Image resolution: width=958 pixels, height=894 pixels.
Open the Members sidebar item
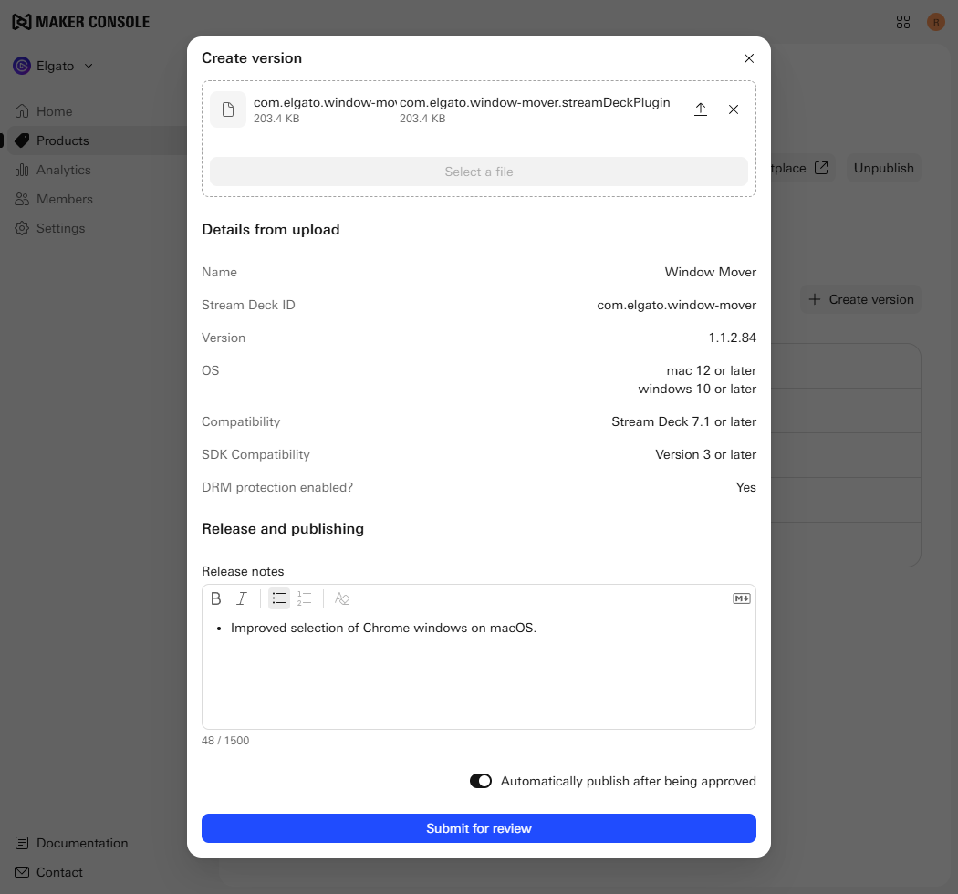click(x=64, y=199)
